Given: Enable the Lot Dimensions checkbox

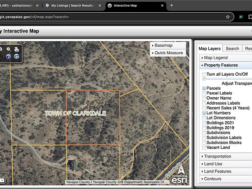Looking at the screenshot, I should 204,118.
